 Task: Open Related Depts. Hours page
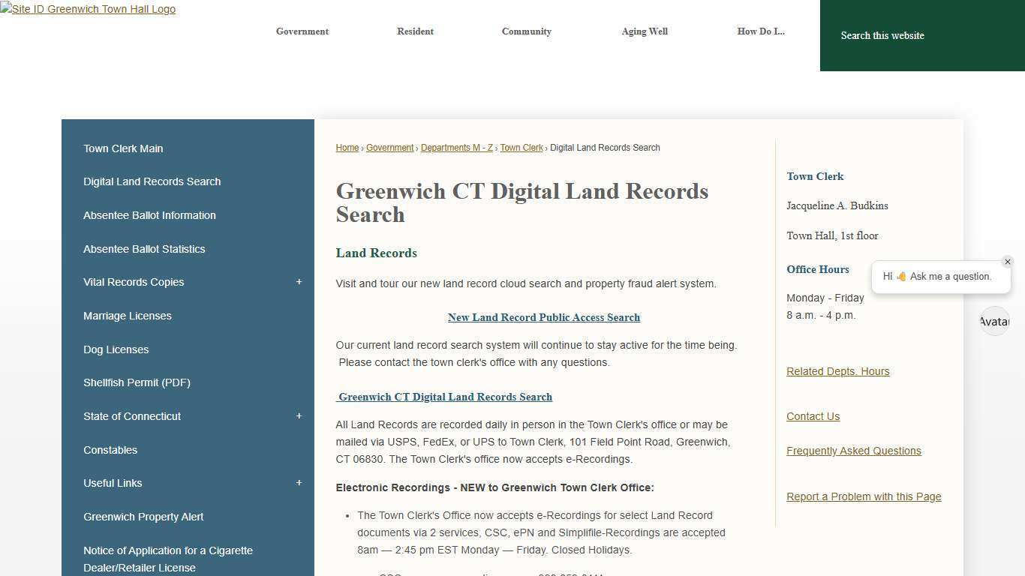pos(837,371)
